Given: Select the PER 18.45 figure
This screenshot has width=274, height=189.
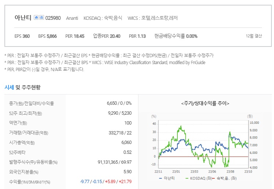Looking at the screenshot, I should click(x=75, y=36).
